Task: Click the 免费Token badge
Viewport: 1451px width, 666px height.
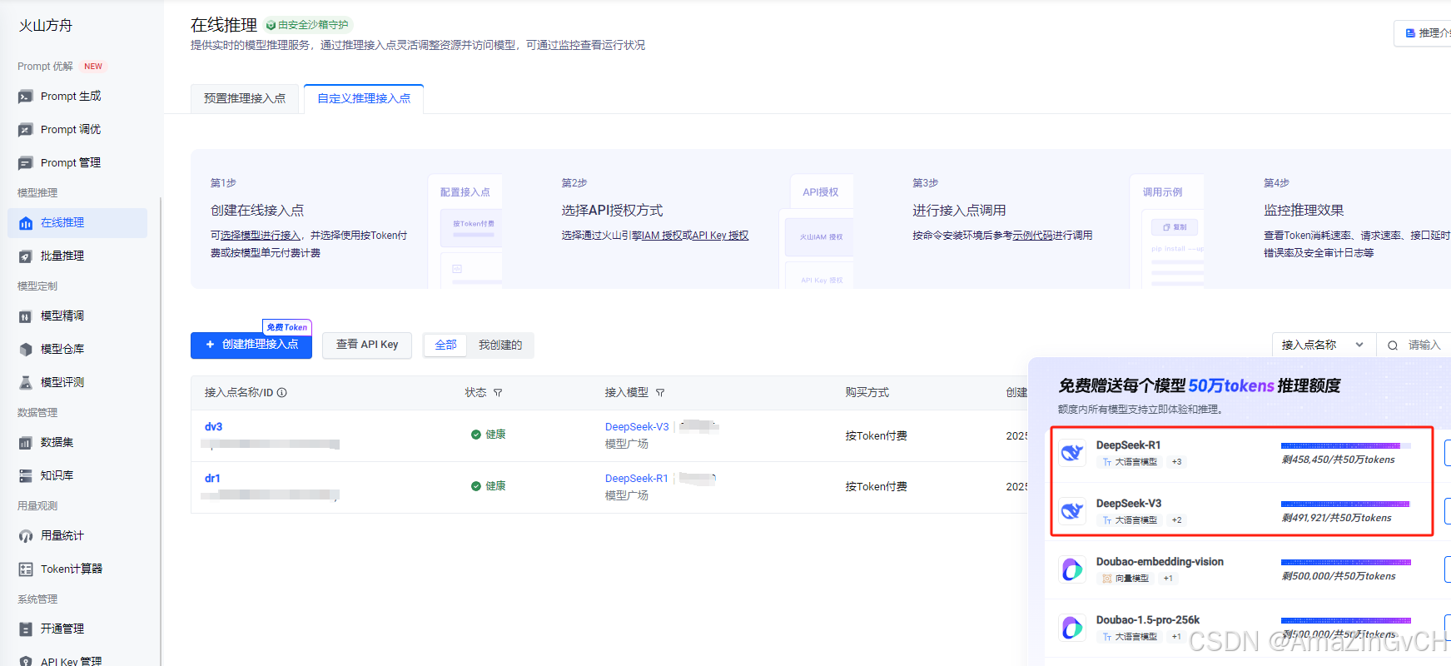Action: click(287, 328)
